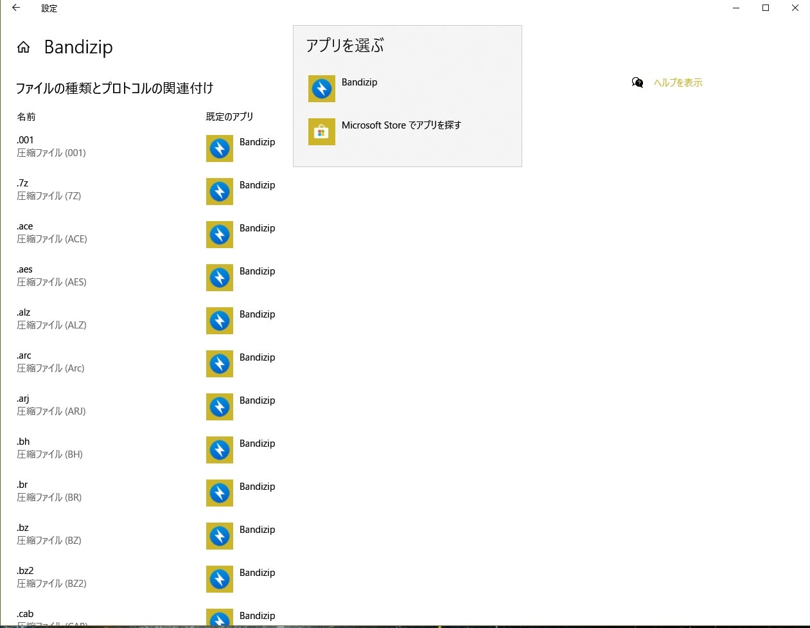This screenshot has height=628, width=810.
Task: Click ファイルの種類とプロトコルの関連付け heading
Action: pos(115,88)
